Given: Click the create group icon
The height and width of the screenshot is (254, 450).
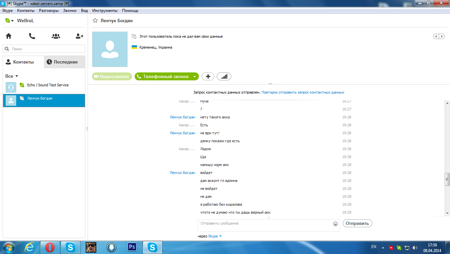Looking at the screenshot, I should click(x=56, y=36).
